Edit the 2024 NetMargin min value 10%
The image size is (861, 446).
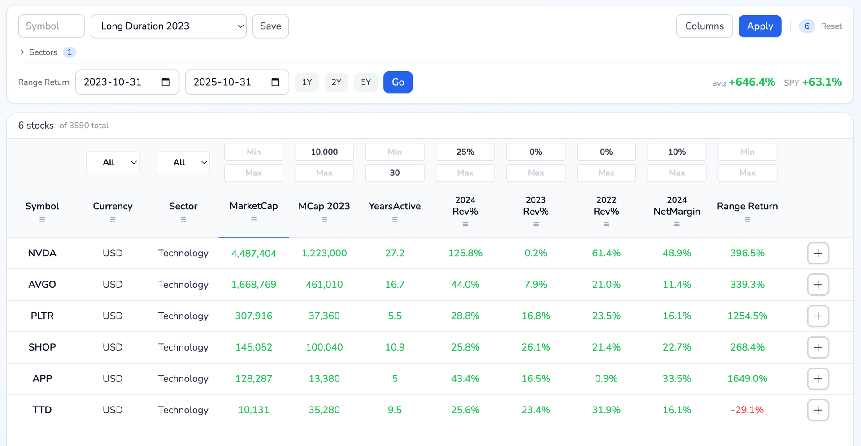677,152
